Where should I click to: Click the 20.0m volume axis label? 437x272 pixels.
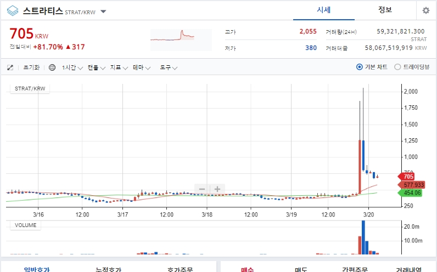click(x=411, y=226)
